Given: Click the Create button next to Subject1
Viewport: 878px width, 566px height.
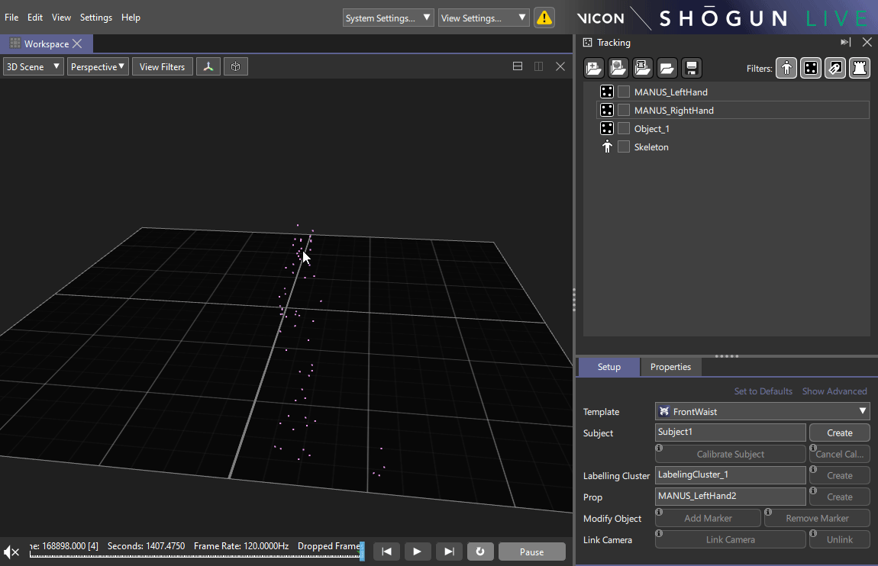Looking at the screenshot, I should (839, 433).
